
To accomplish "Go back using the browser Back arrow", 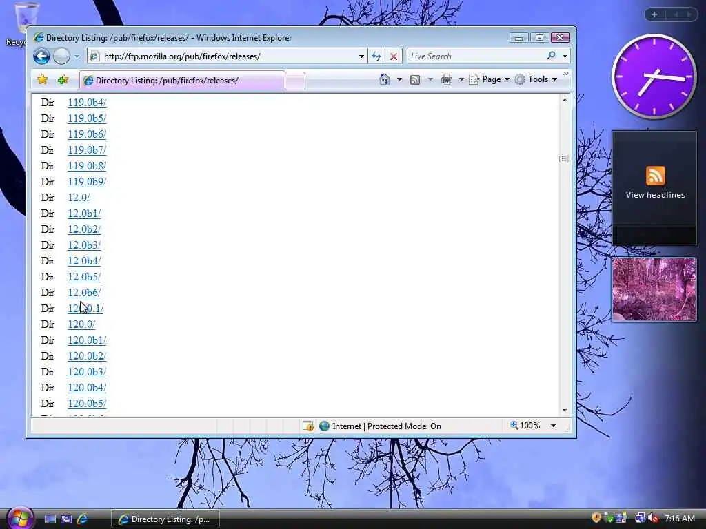I will click(x=41, y=56).
